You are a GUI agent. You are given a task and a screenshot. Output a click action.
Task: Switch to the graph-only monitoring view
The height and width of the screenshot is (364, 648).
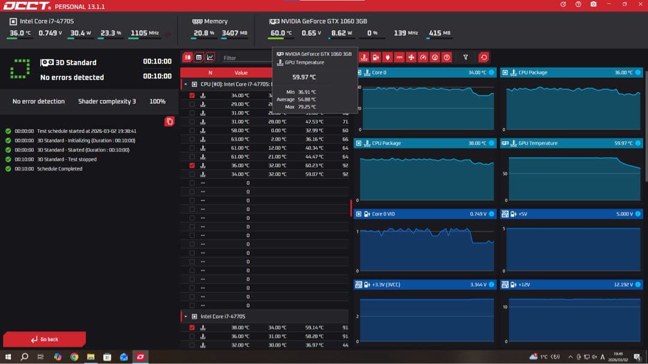(210, 57)
